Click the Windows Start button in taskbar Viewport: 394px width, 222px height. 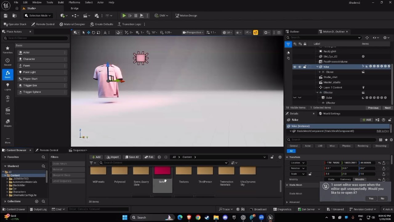click(x=125, y=217)
